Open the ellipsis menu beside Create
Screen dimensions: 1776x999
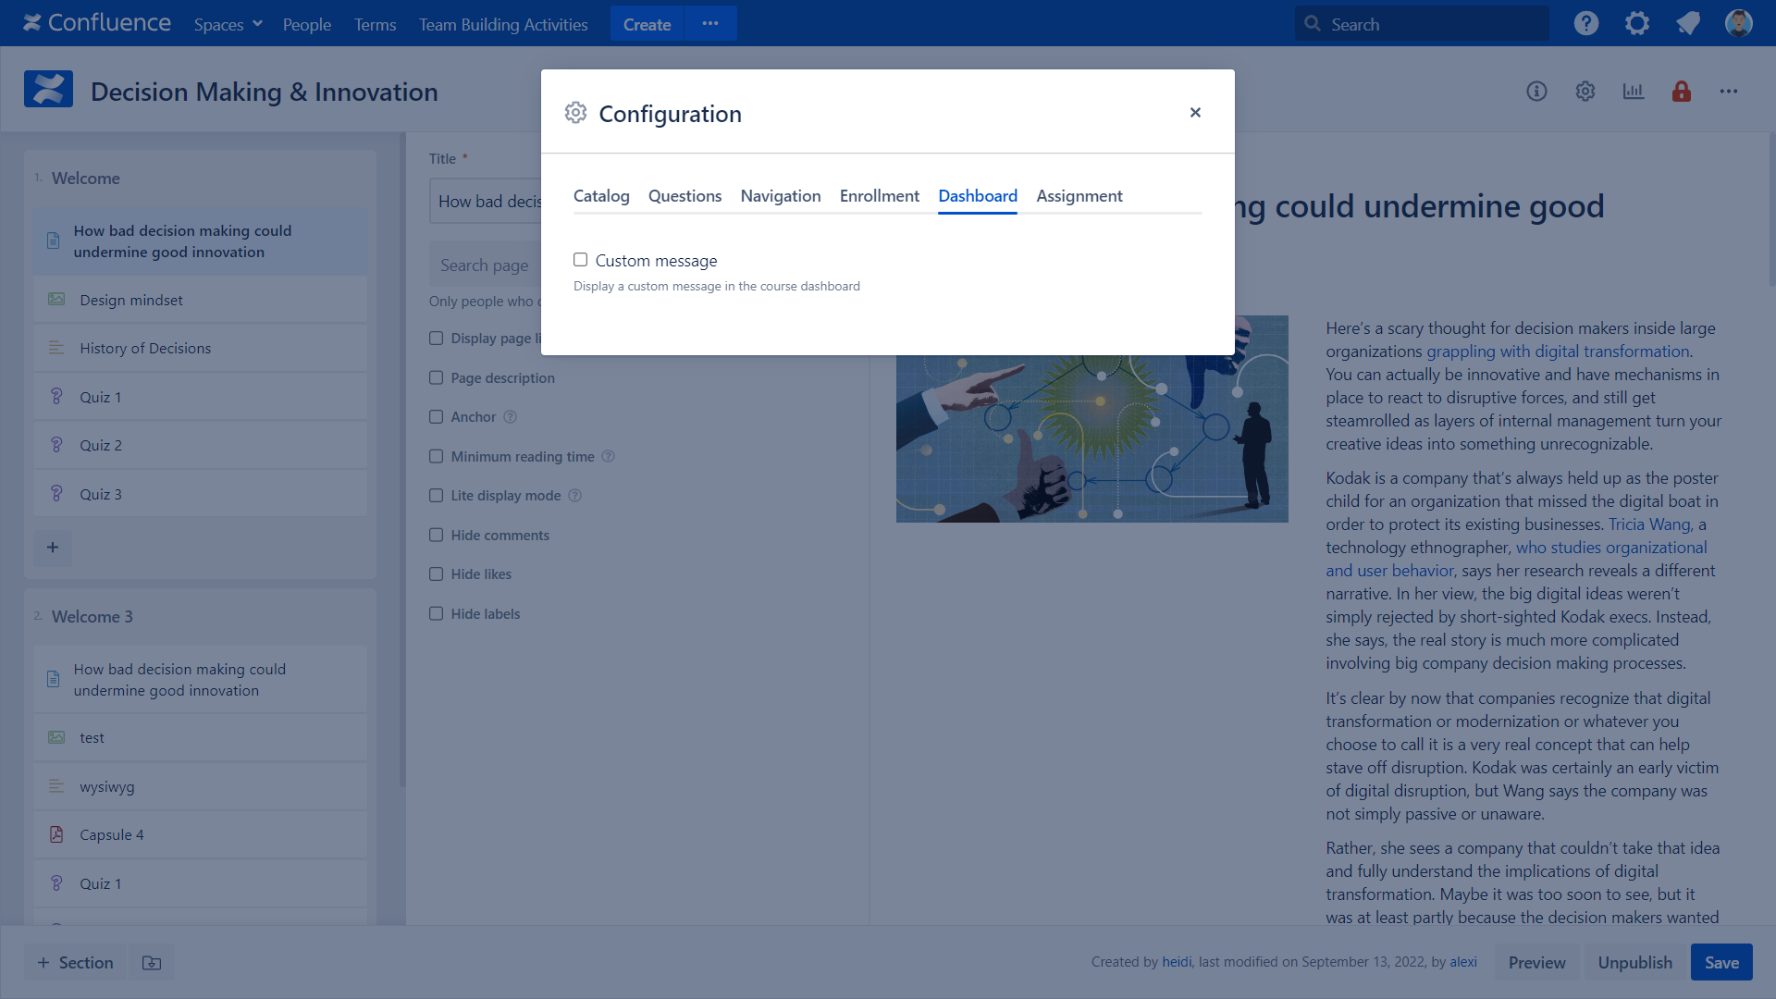710,23
